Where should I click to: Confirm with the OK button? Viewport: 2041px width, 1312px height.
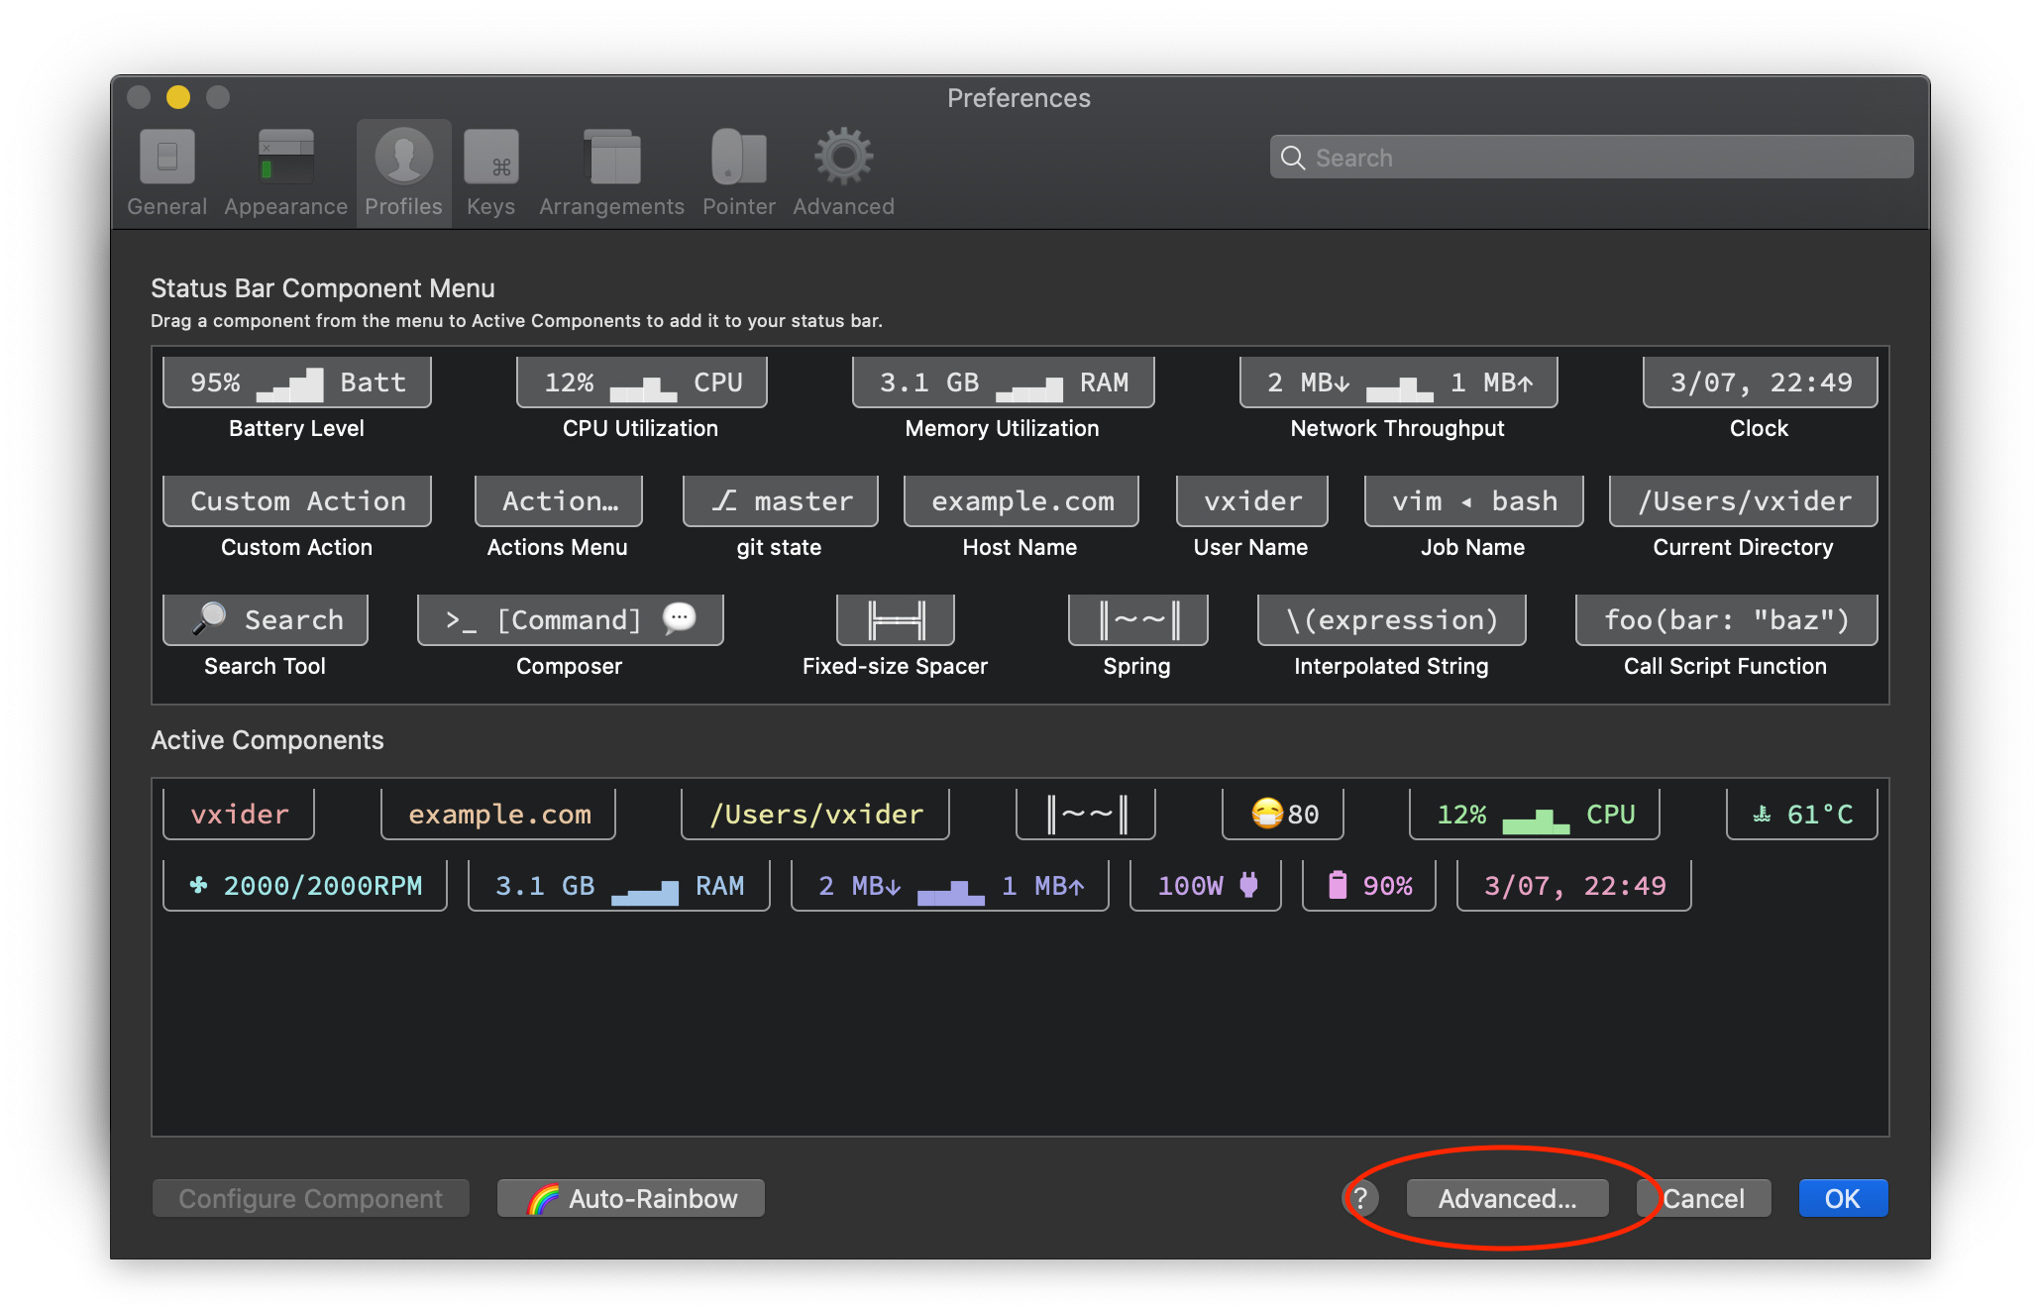pos(1842,1199)
